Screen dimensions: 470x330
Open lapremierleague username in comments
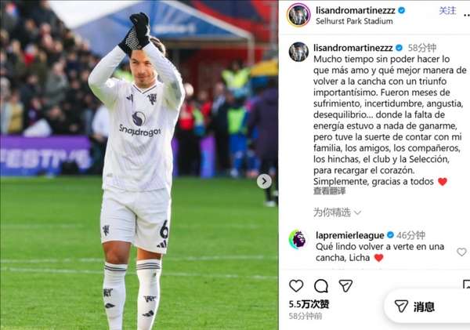350,235
